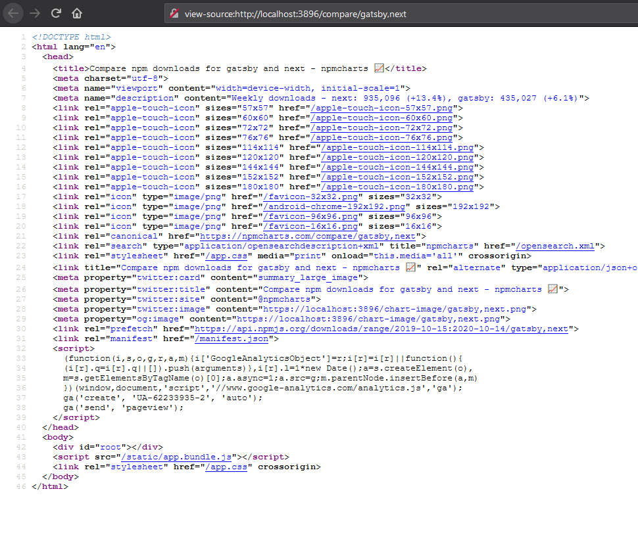638x533 pixels.
Task: Open the manifest.json link
Action: pyautogui.click(x=232, y=338)
